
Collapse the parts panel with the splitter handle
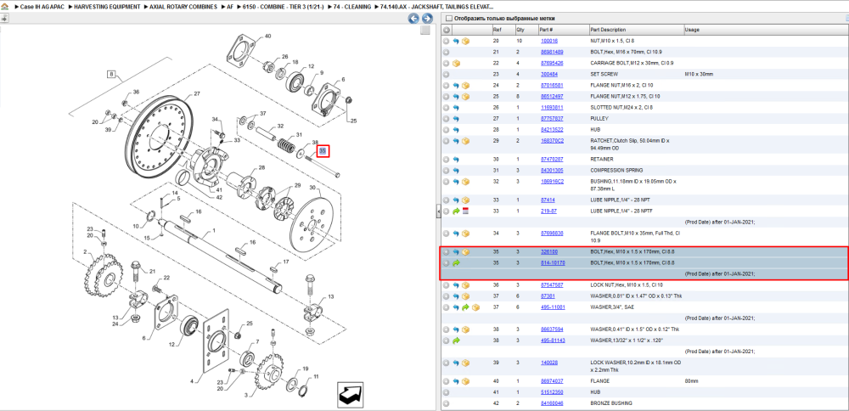pyautogui.click(x=438, y=211)
